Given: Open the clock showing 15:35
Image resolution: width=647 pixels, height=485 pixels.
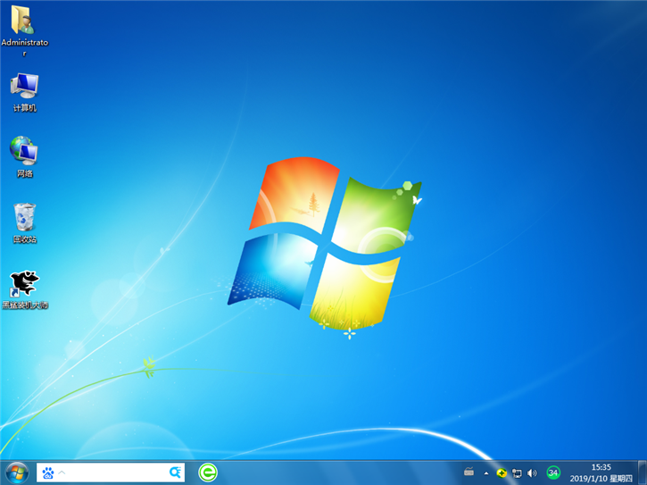Looking at the screenshot, I should (601, 466).
